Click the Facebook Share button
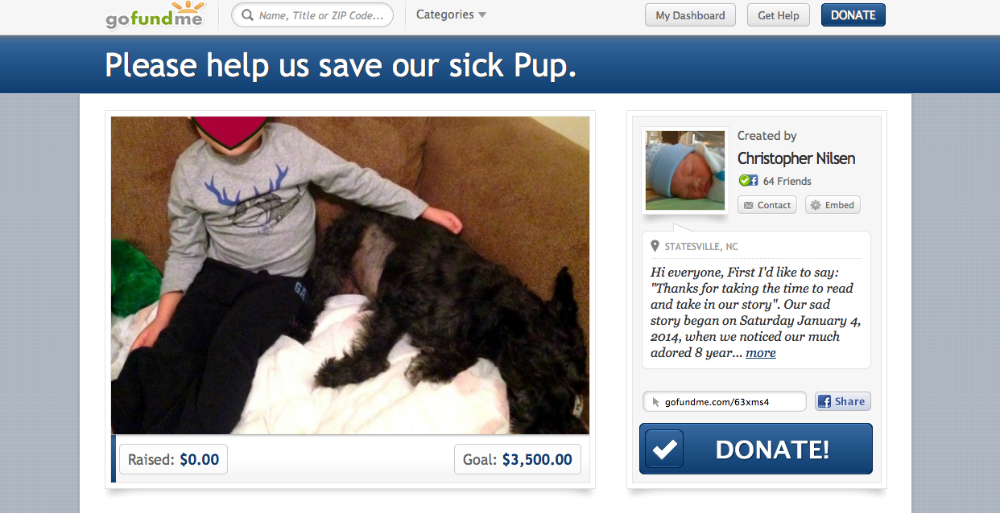This screenshot has height=513, width=1000. [843, 401]
